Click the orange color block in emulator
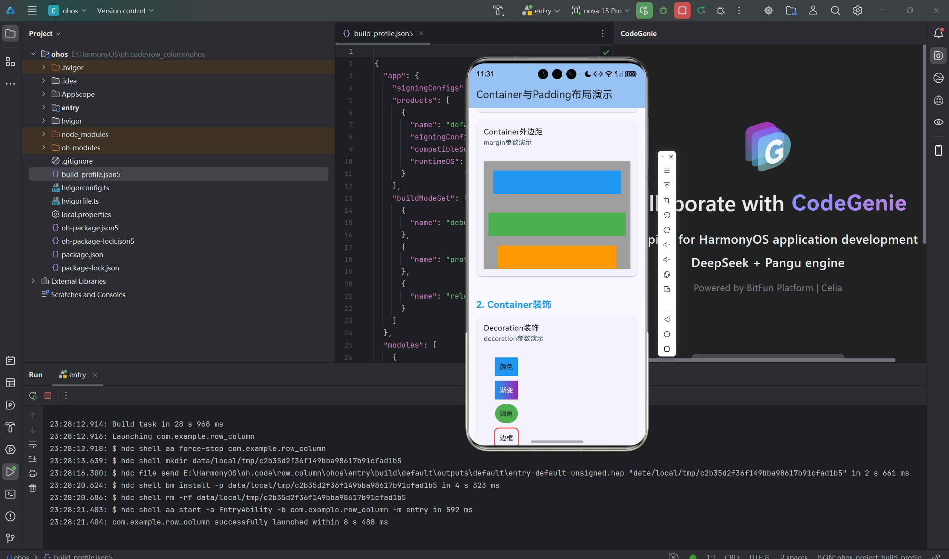 pos(556,257)
